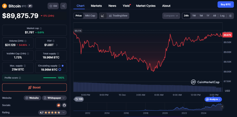Click the circulating supply progress ring

click(60, 70)
